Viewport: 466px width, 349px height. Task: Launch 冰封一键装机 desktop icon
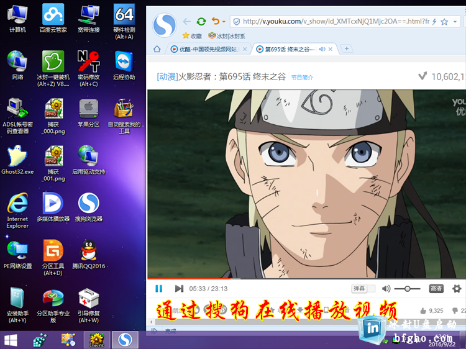coord(53,68)
